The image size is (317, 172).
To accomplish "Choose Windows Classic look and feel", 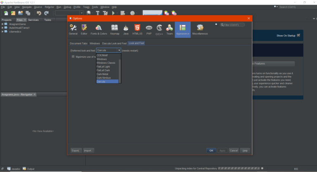I will [107, 63].
